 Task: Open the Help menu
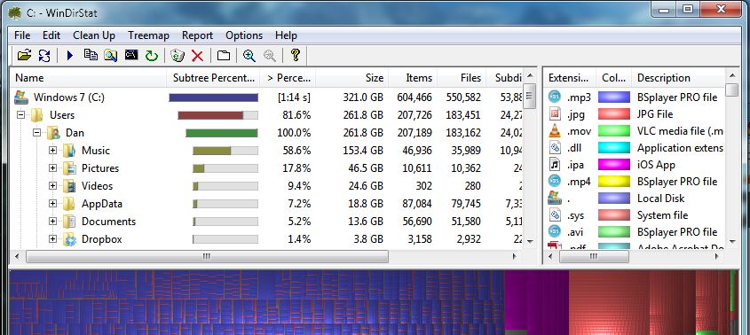point(286,35)
